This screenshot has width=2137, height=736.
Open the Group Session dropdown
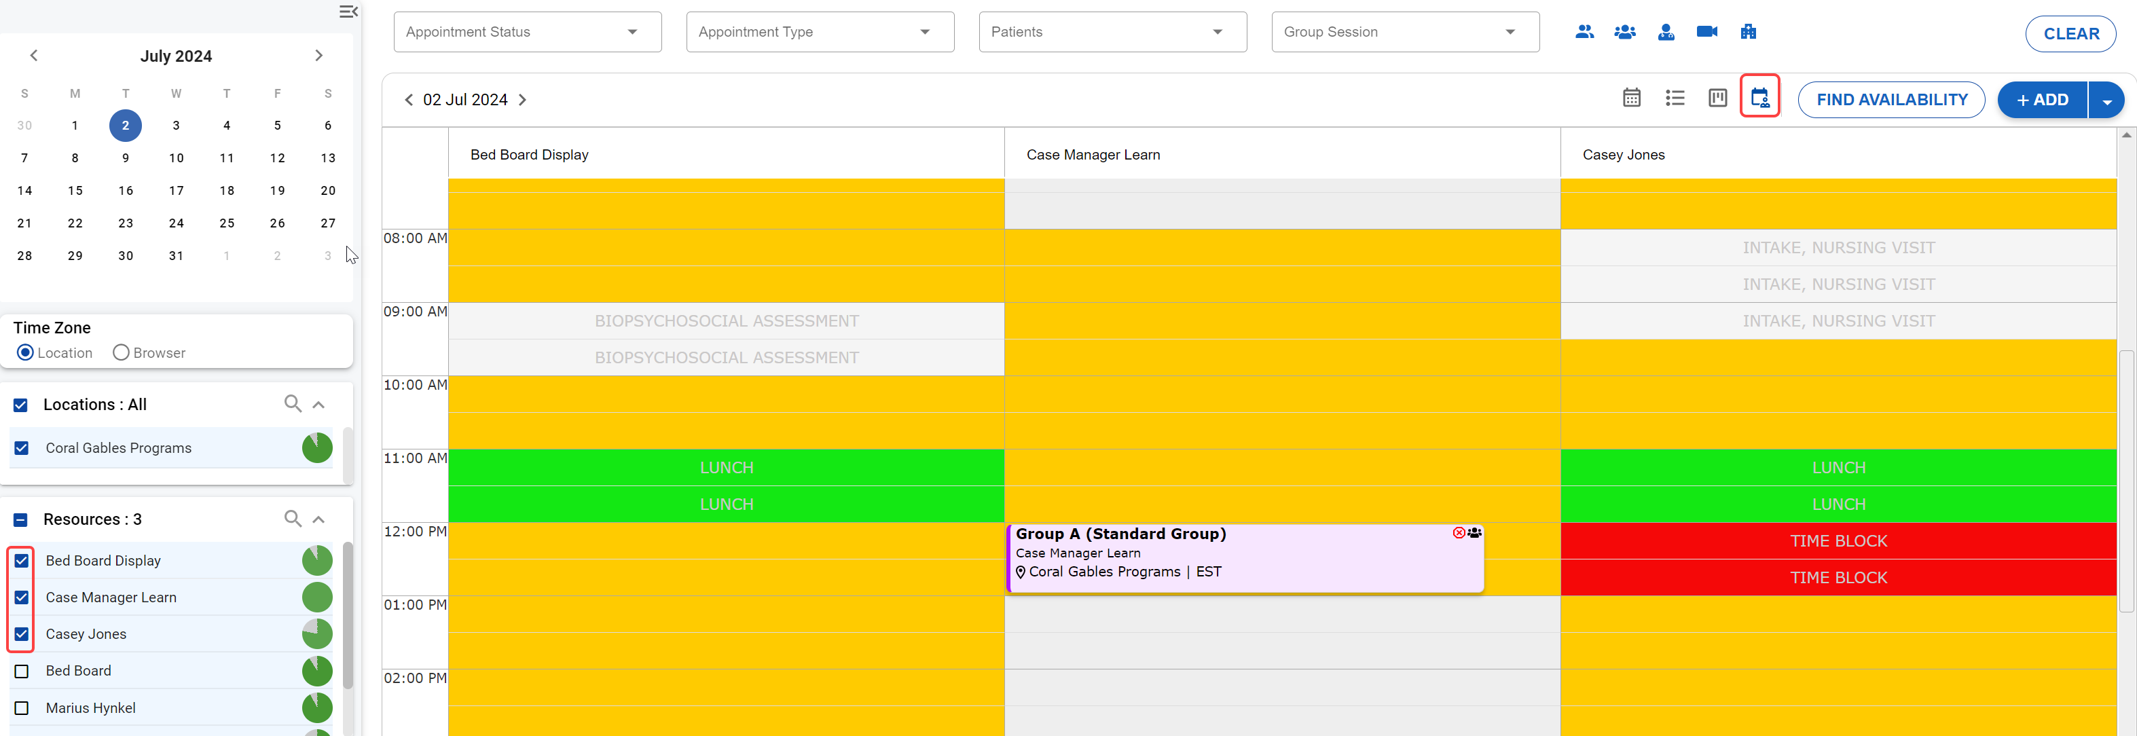(1404, 33)
